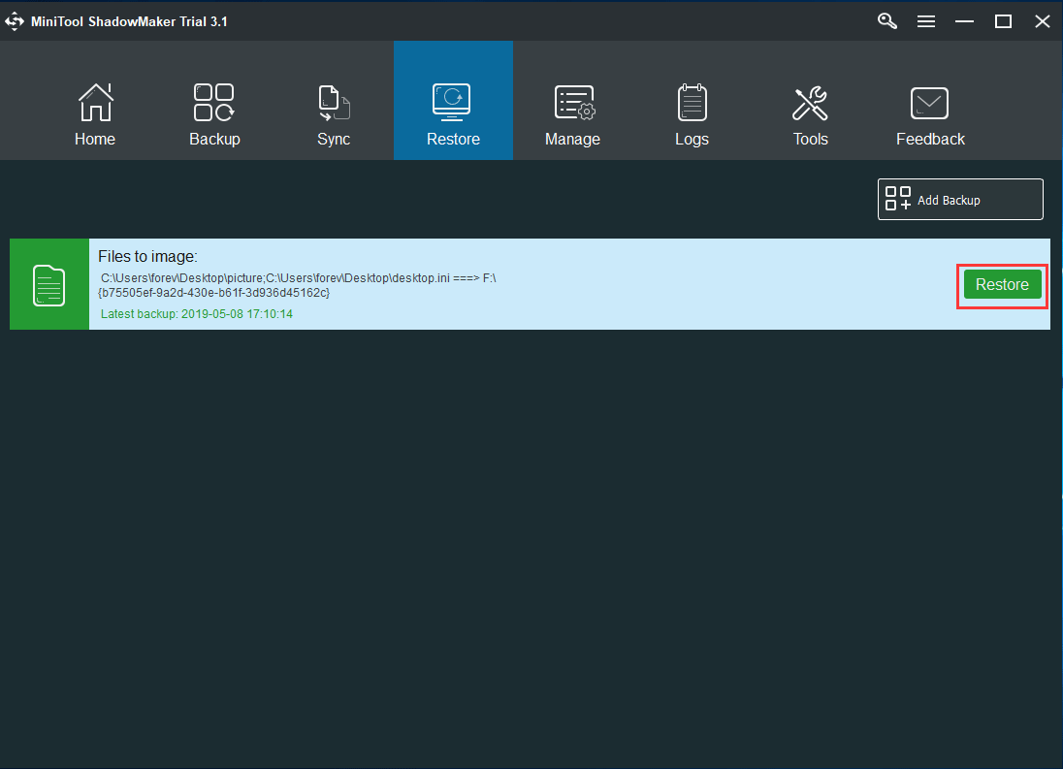Image resolution: width=1063 pixels, height=769 pixels.
Task: Select the backup source path text
Action: [x=299, y=285]
